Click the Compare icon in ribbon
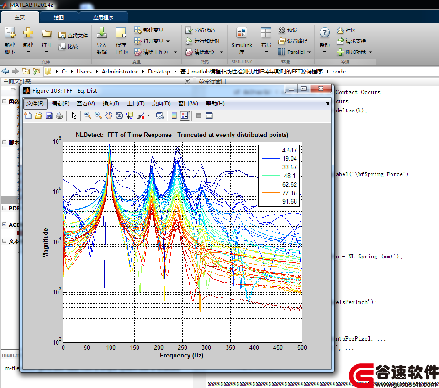 [62, 47]
